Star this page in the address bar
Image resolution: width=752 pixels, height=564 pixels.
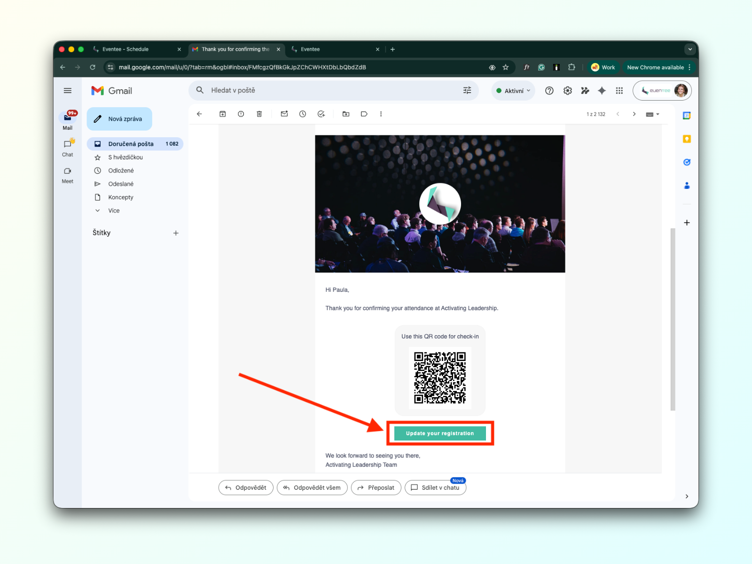coord(506,67)
